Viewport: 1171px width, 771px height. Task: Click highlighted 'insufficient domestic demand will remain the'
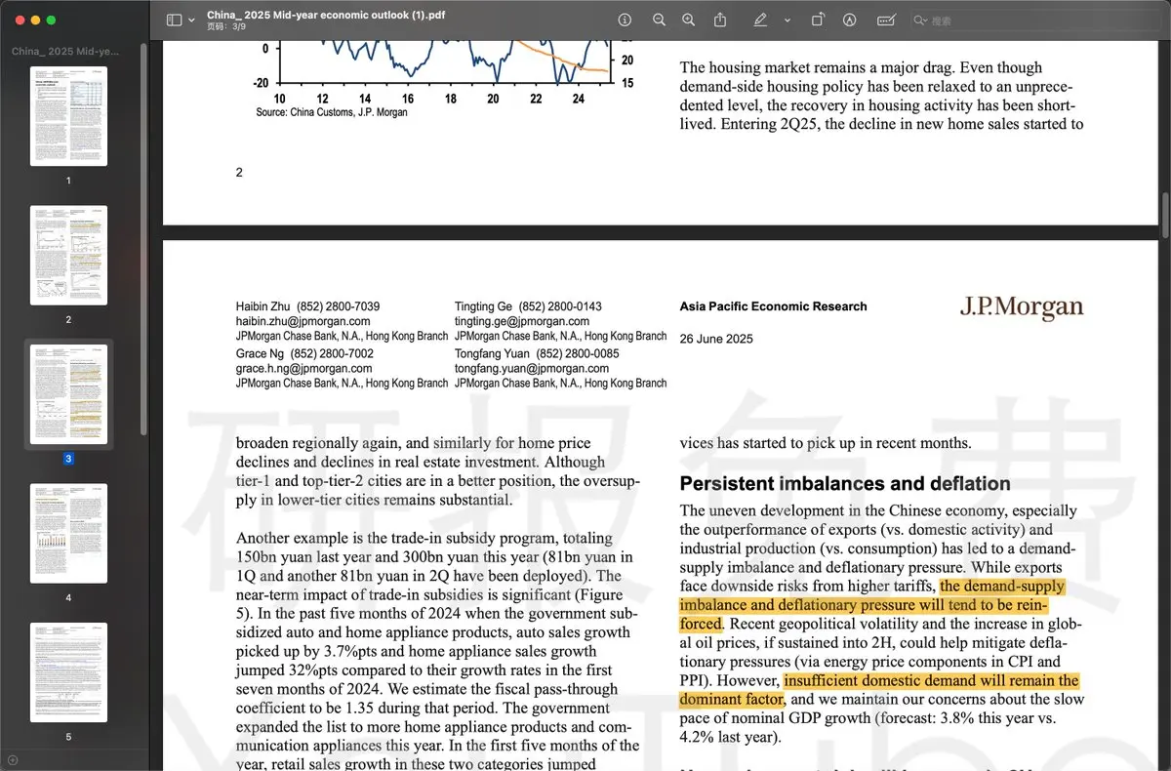tap(931, 680)
